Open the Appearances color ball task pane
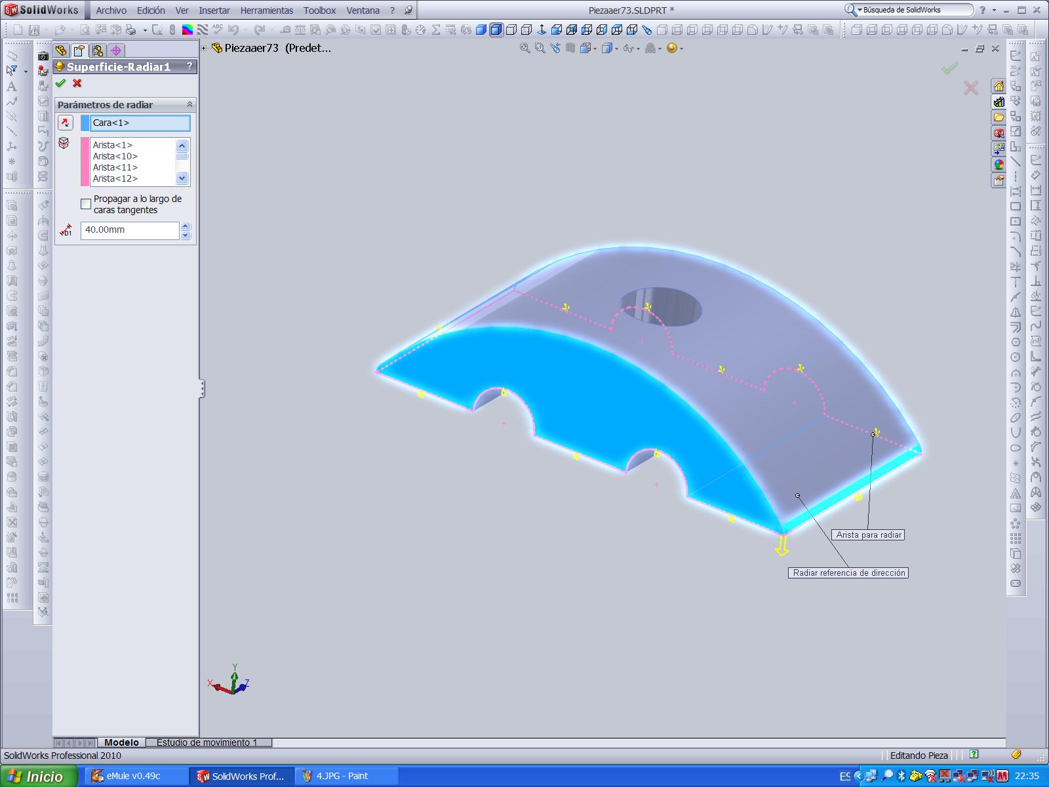Viewport: 1049px width, 787px height. point(999,165)
